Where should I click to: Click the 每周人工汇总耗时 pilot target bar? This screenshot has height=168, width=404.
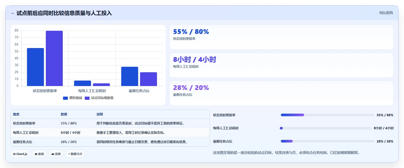(101, 85)
